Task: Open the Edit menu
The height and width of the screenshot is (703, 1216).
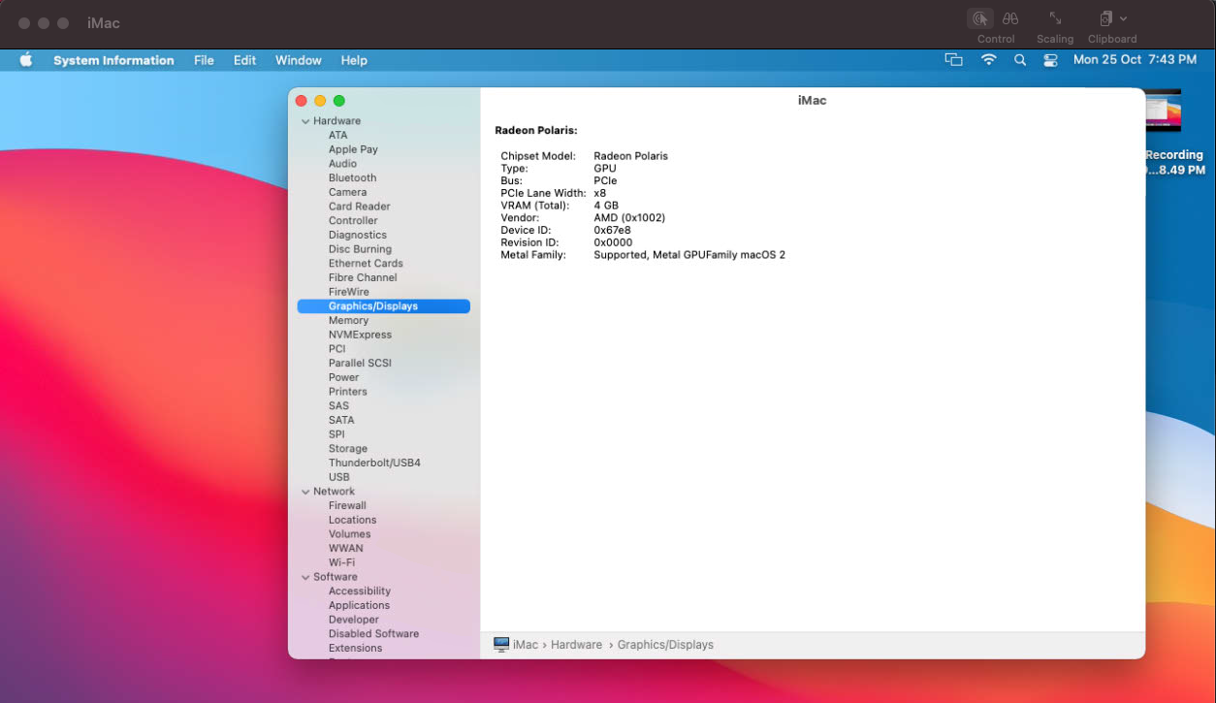Action: click(x=244, y=60)
